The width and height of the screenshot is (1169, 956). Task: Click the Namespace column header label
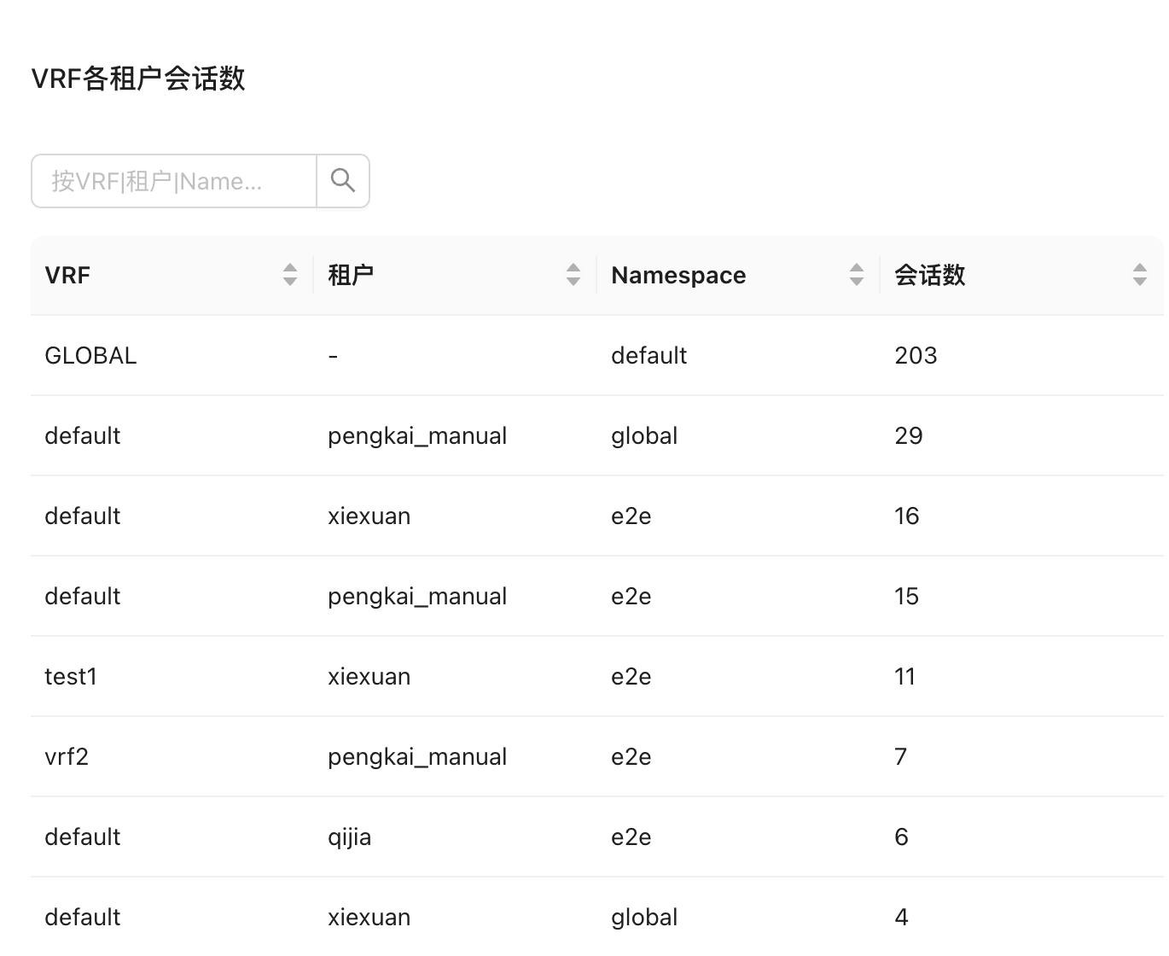click(x=678, y=276)
